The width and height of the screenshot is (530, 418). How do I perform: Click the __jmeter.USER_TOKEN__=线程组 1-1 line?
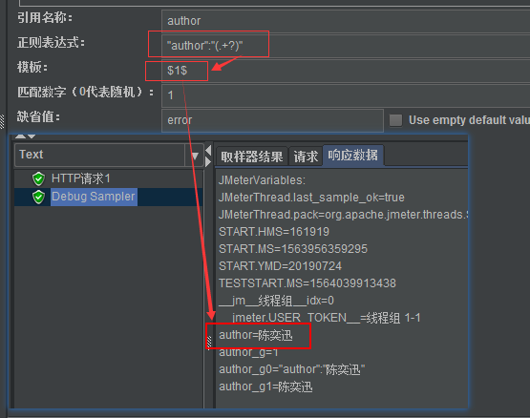point(319,318)
